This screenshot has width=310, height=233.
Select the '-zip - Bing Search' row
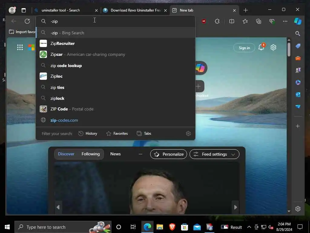115,33
